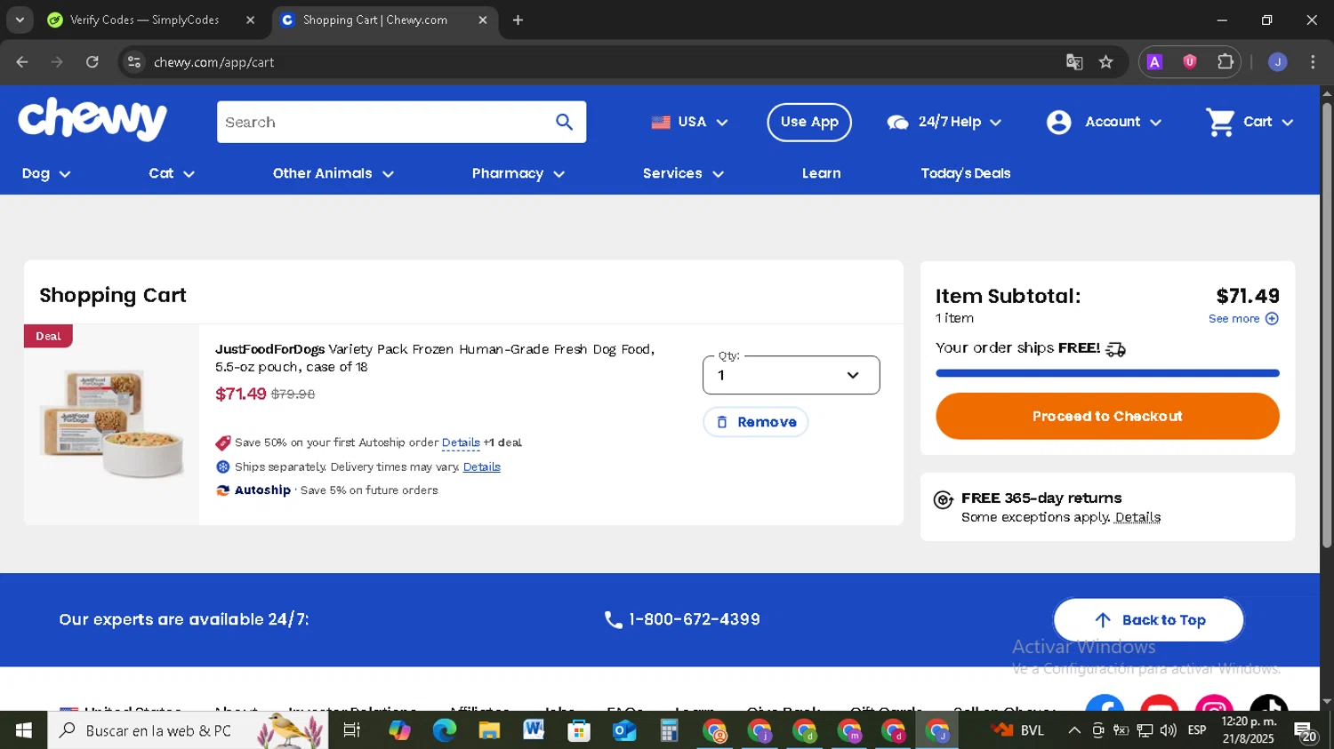Open Today's Deals
The width and height of the screenshot is (1334, 749).
coord(966,173)
